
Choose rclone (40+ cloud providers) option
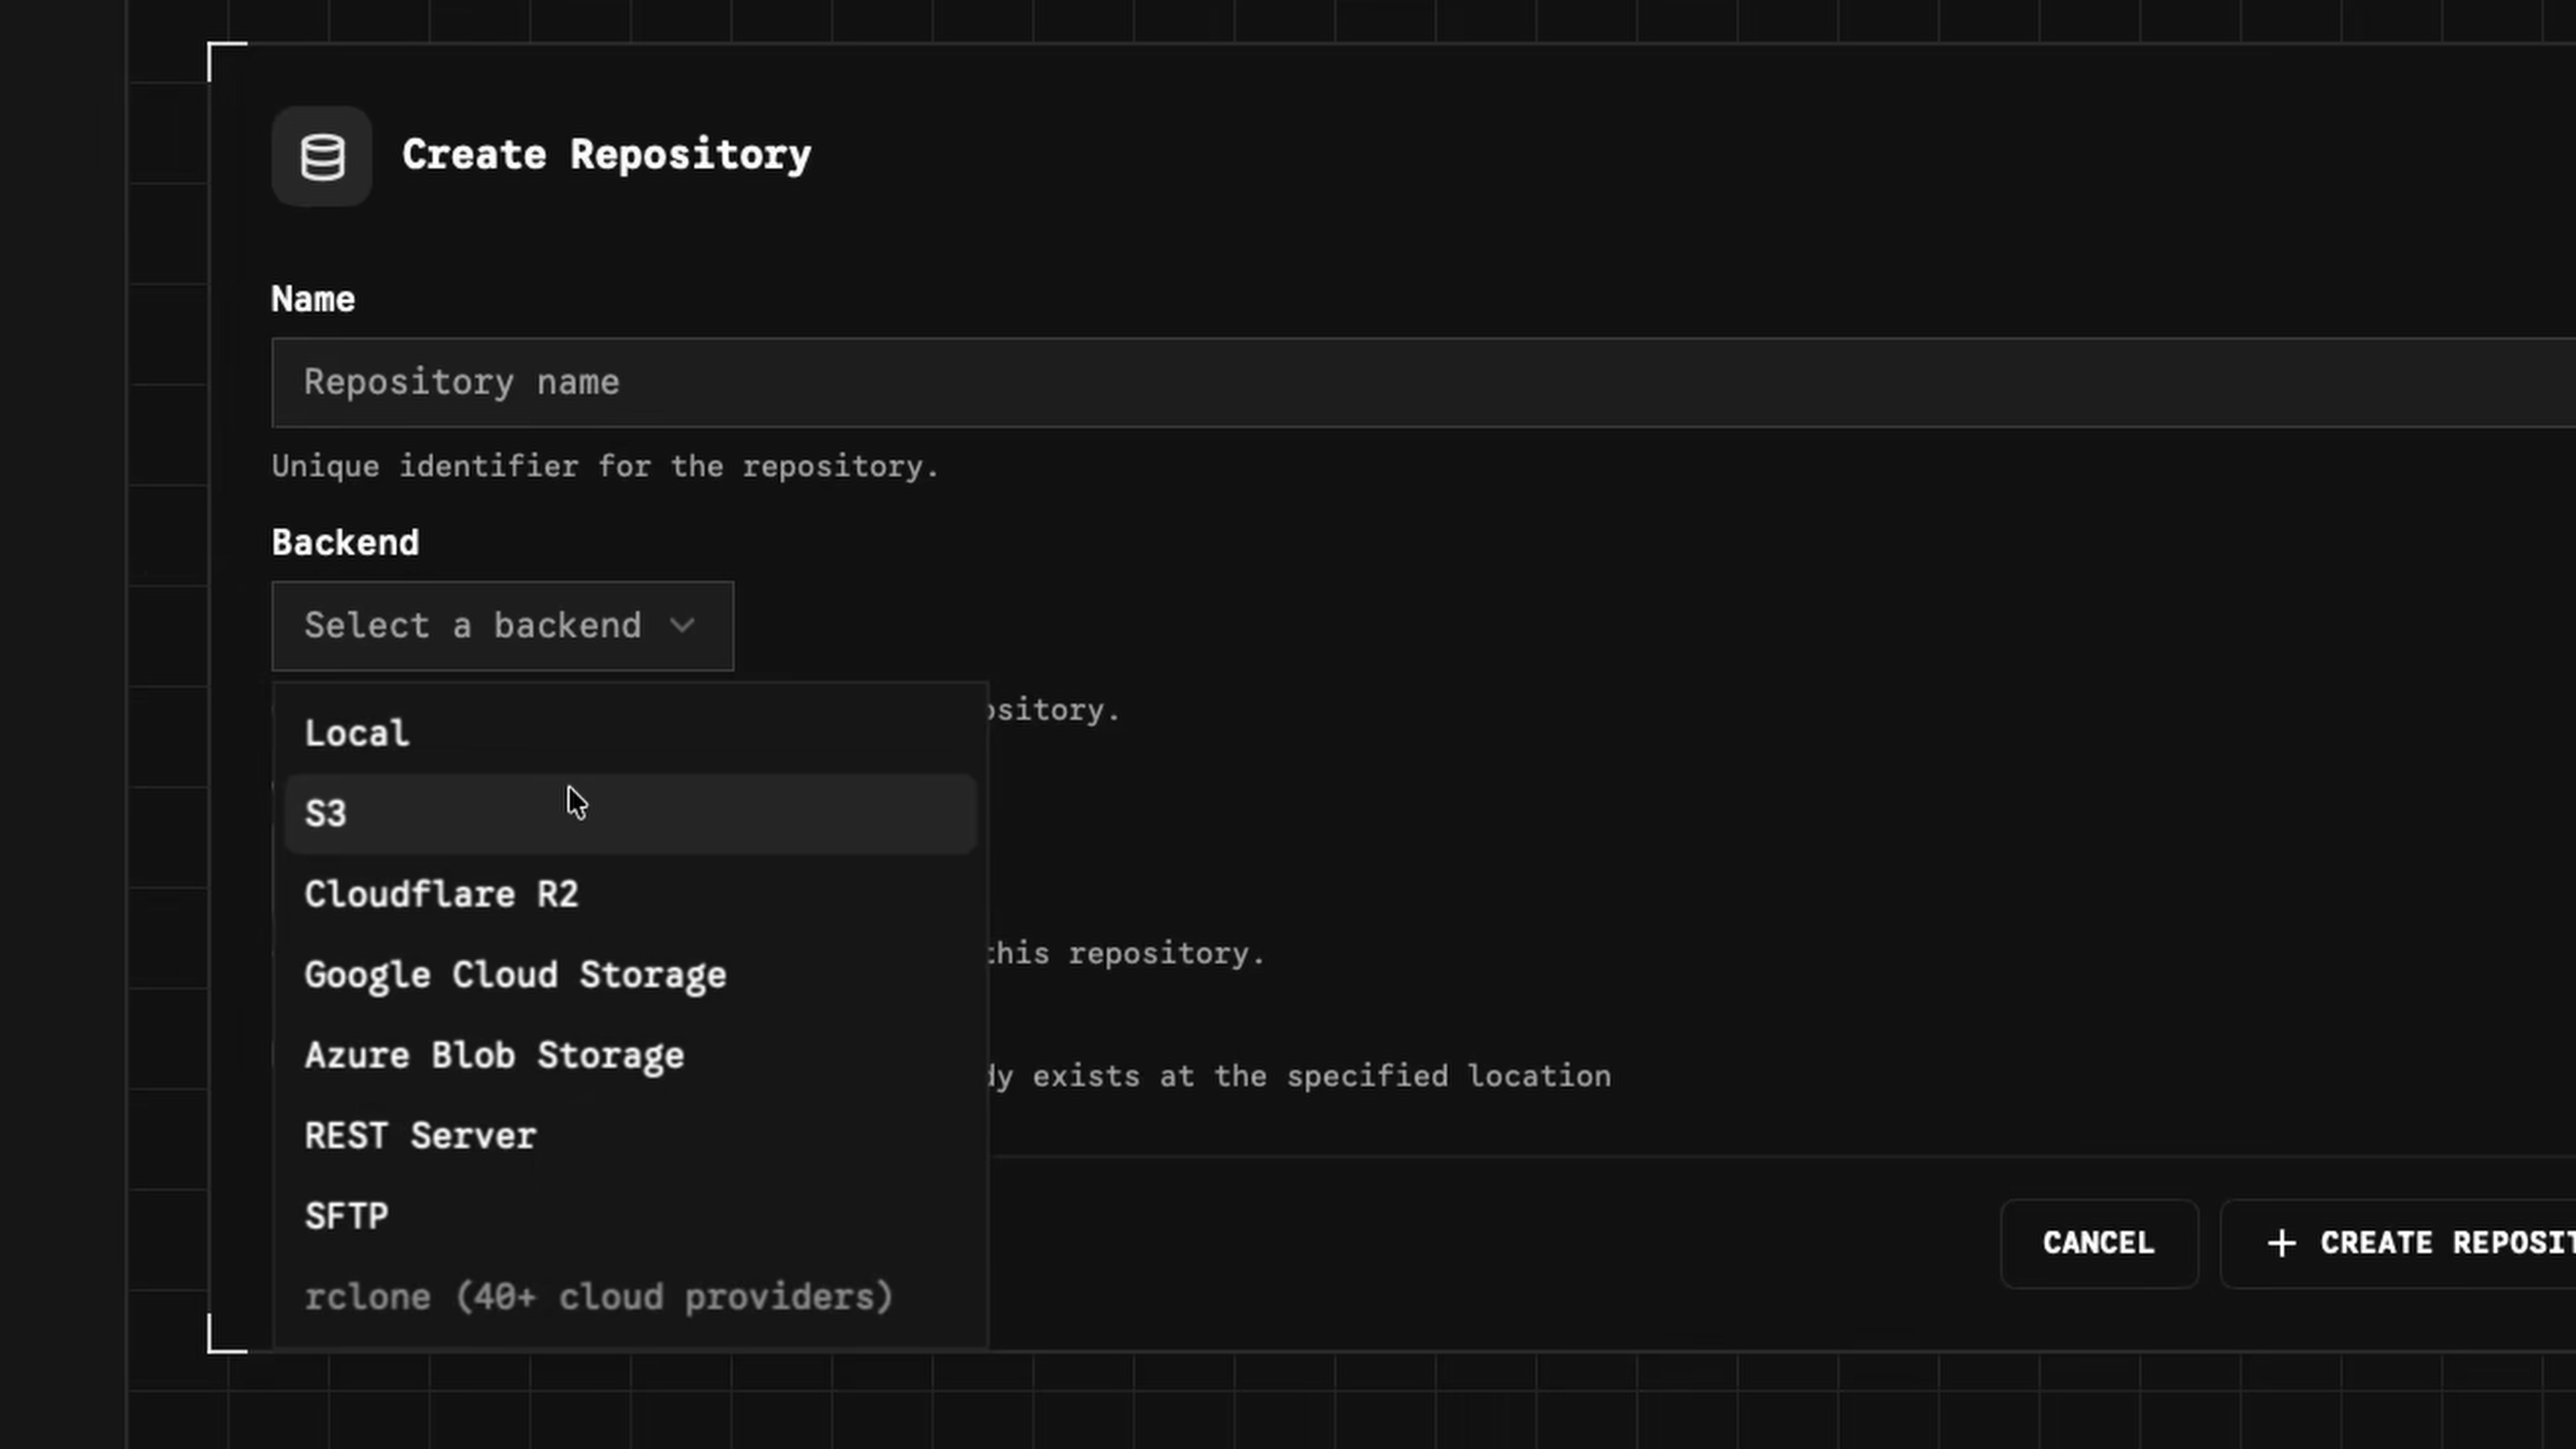(599, 1296)
